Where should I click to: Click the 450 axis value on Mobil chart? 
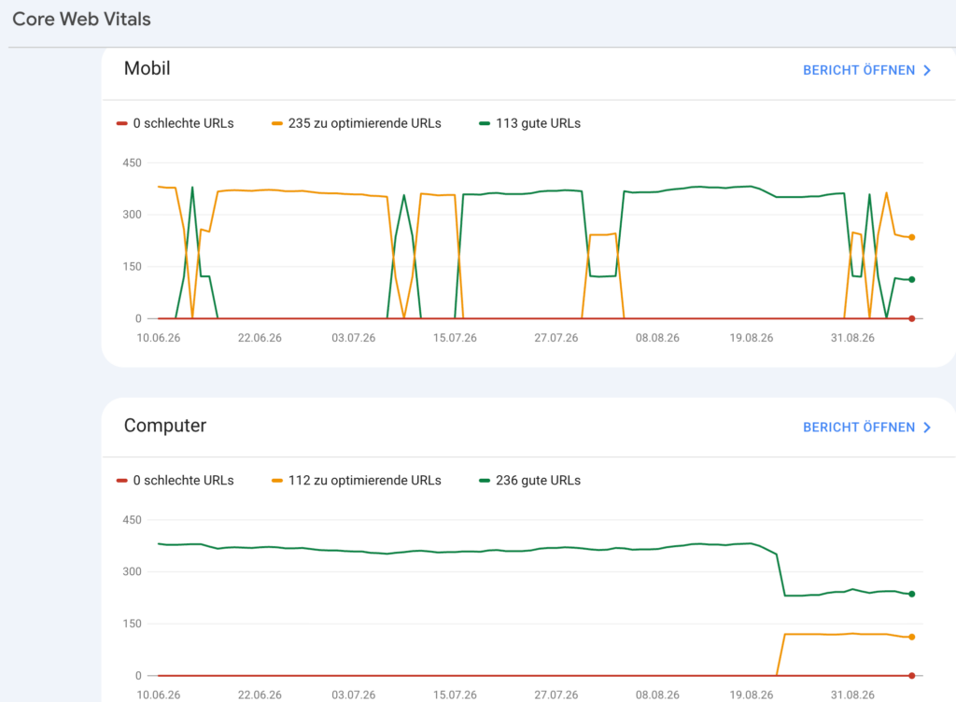pyautogui.click(x=132, y=162)
